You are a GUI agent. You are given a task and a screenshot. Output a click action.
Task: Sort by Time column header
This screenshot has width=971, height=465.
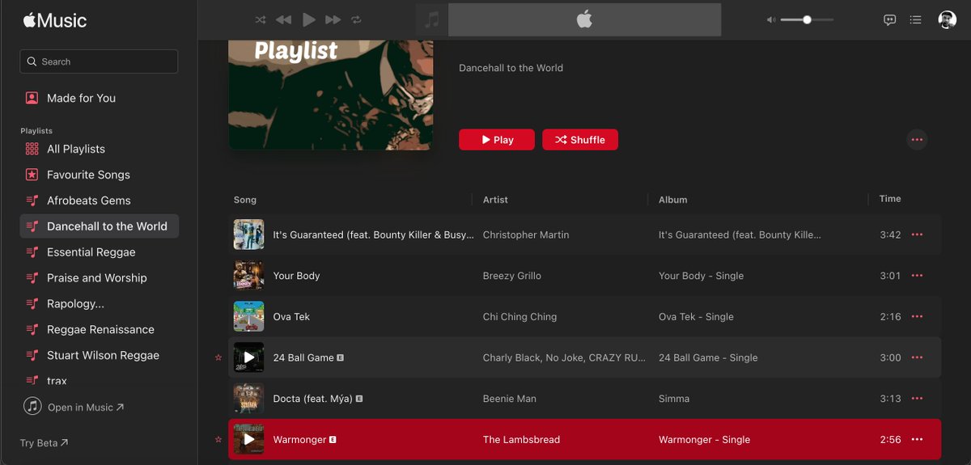(x=890, y=199)
